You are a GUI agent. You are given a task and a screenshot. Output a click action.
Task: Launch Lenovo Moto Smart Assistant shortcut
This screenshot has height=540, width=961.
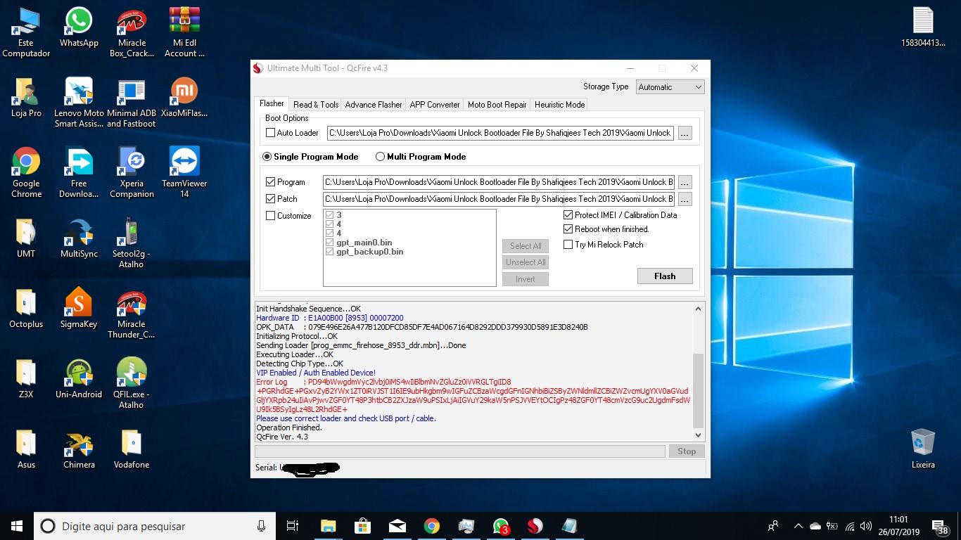(79, 102)
